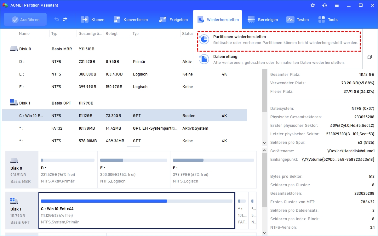The width and height of the screenshot is (378, 236).
Task: Click the partition list scrollbar down arrow
Action: (x=265, y=143)
